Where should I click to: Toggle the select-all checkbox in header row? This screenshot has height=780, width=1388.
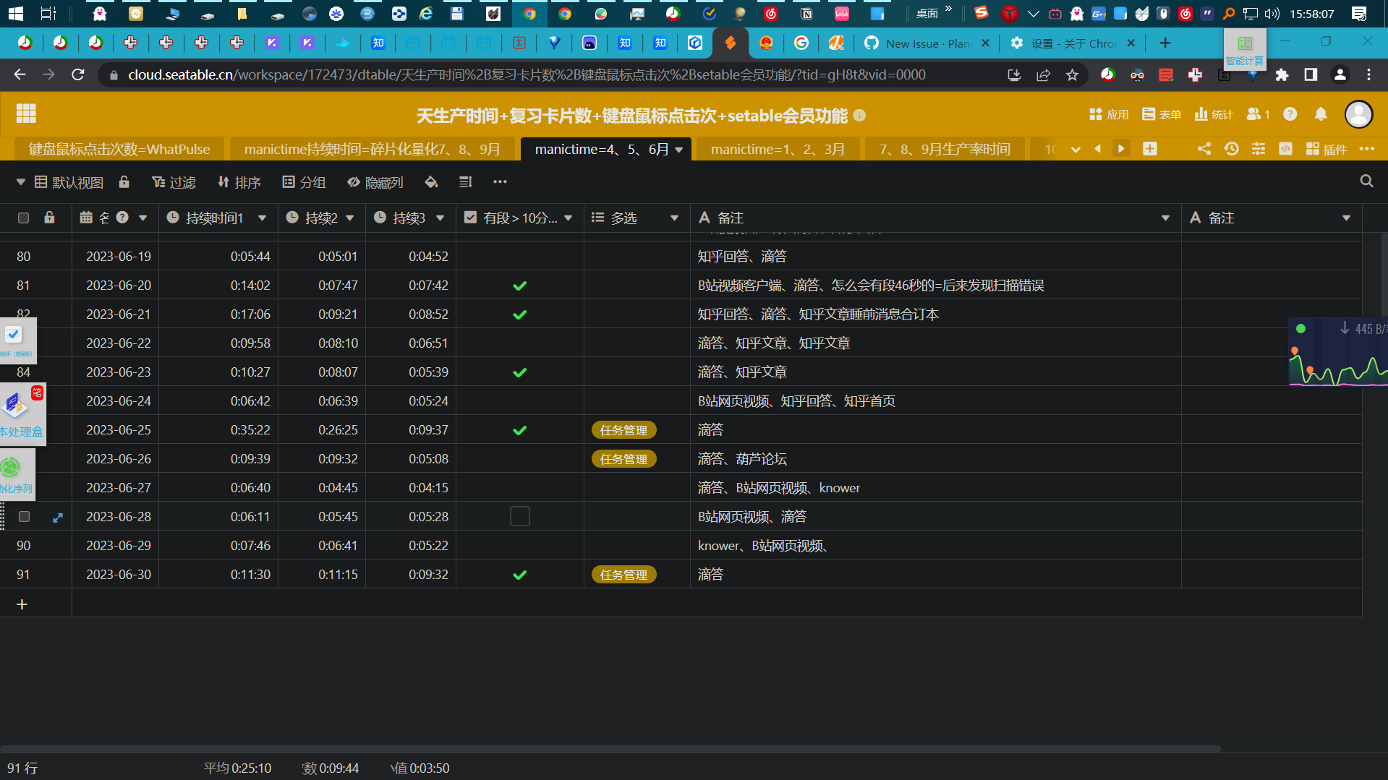click(x=23, y=218)
